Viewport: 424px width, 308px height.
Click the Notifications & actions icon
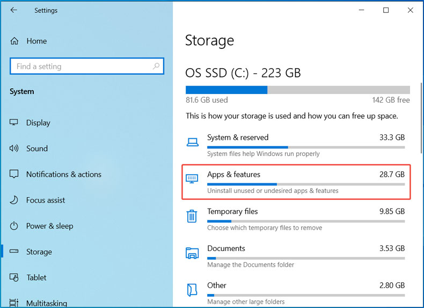(14, 174)
